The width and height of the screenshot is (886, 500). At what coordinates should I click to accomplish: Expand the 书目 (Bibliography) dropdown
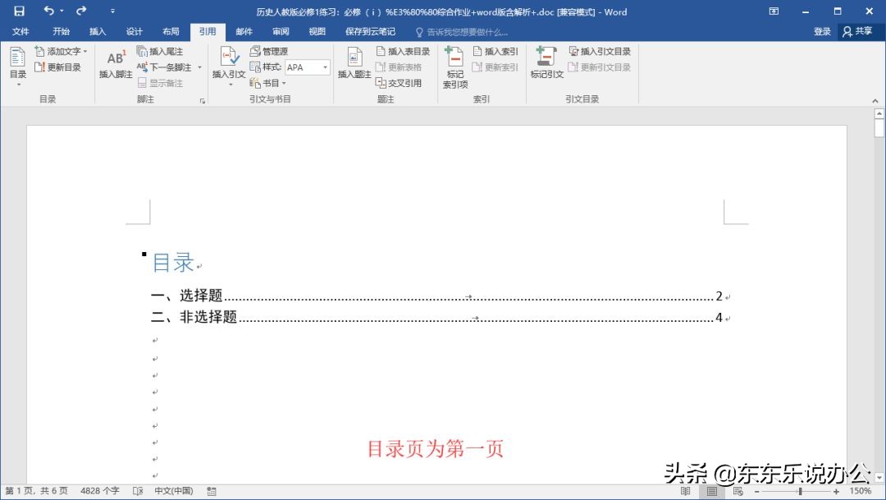tap(274, 82)
